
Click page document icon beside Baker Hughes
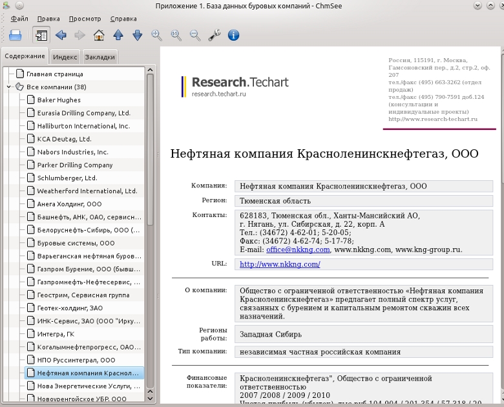tap(31, 99)
